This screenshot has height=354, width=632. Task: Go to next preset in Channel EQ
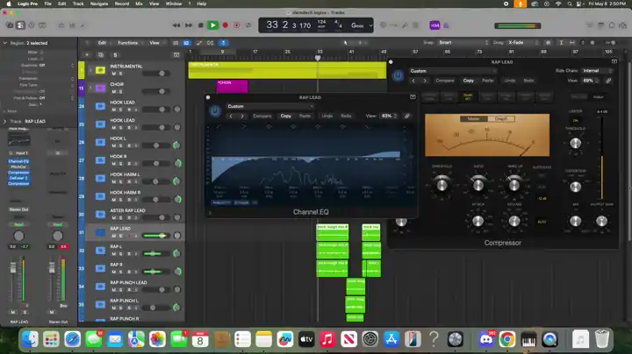[x=242, y=116]
